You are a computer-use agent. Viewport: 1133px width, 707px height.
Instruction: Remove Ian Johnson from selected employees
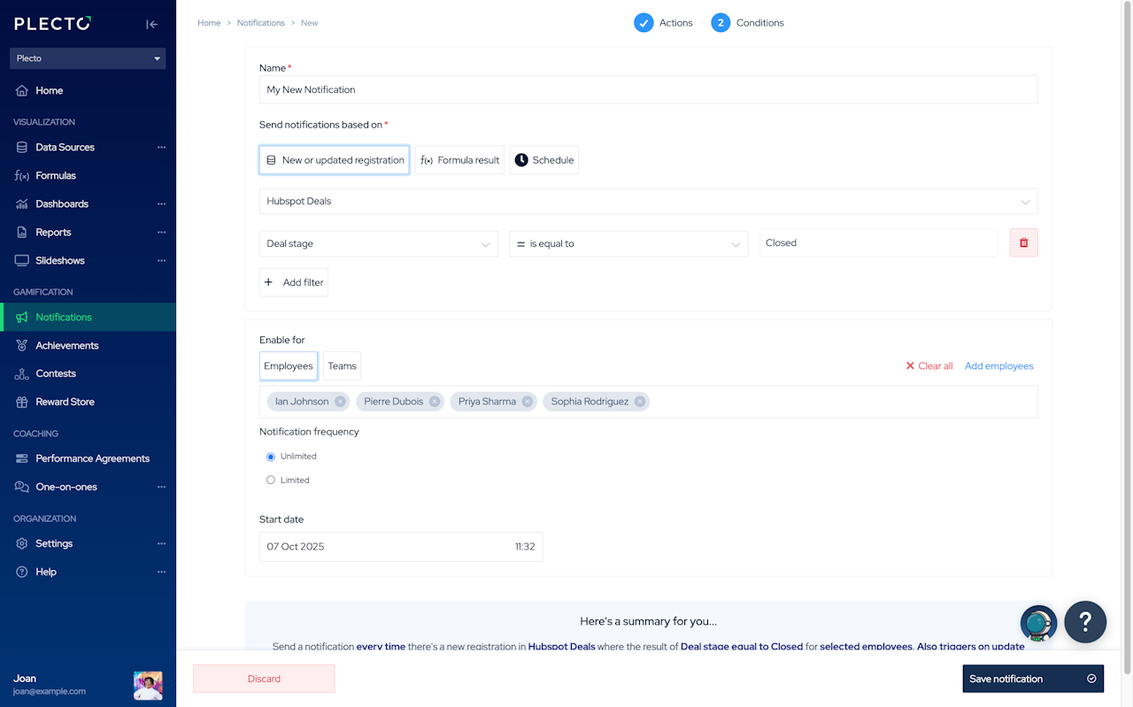340,402
